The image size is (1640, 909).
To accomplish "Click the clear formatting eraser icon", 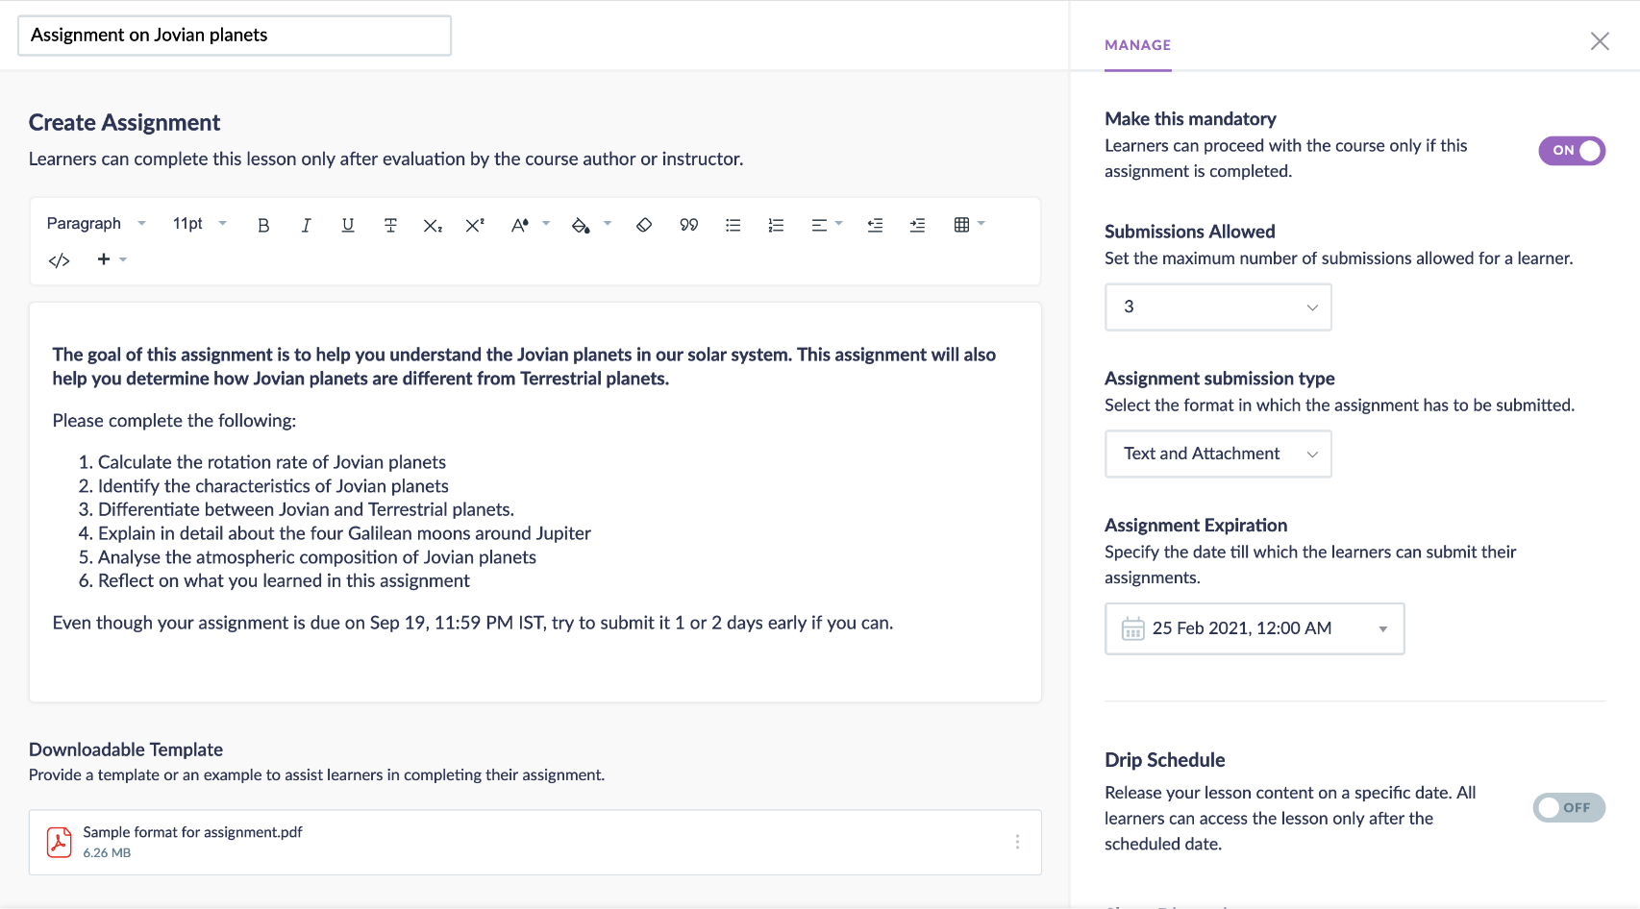I will click(644, 225).
